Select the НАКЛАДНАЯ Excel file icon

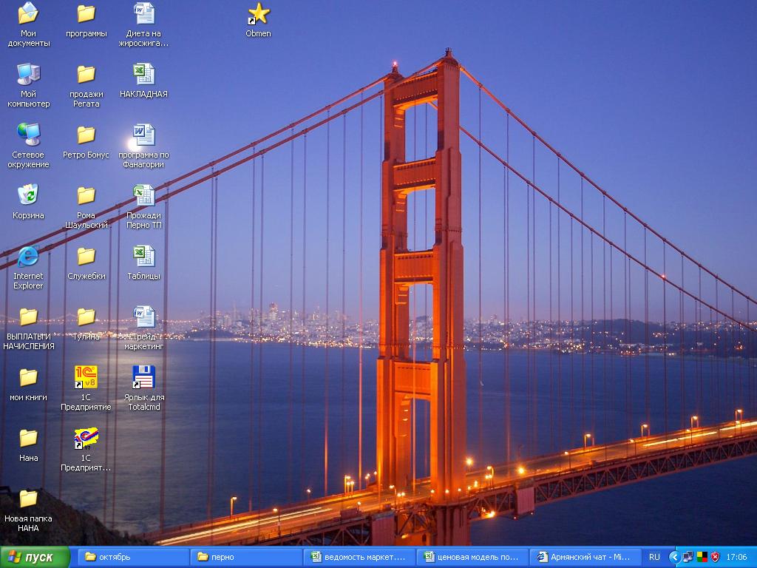pyautogui.click(x=143, y=74)
